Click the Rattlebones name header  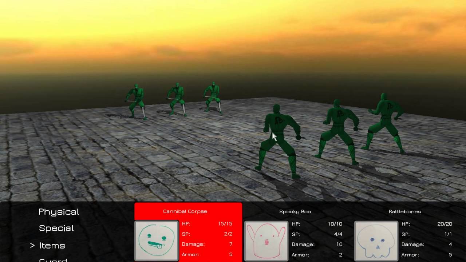405,211
